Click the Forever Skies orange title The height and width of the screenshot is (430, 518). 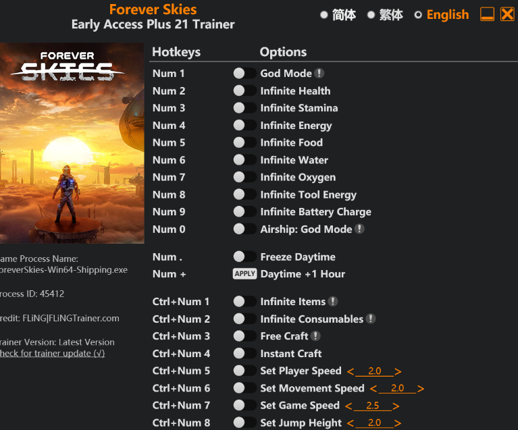pyautogui.click(x=153, y=9)
